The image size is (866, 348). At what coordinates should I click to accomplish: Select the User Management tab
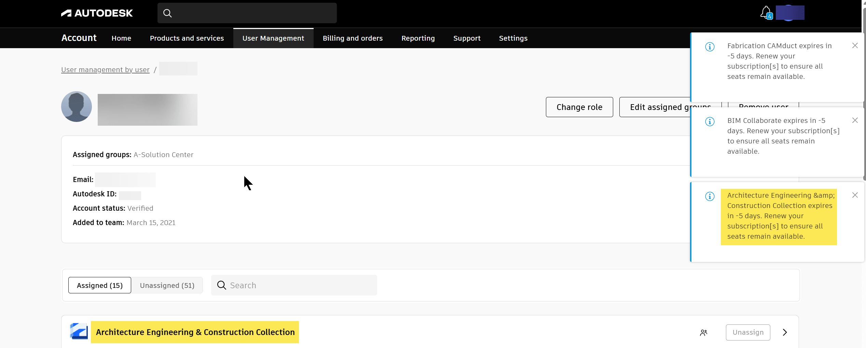tap(273, 38)
